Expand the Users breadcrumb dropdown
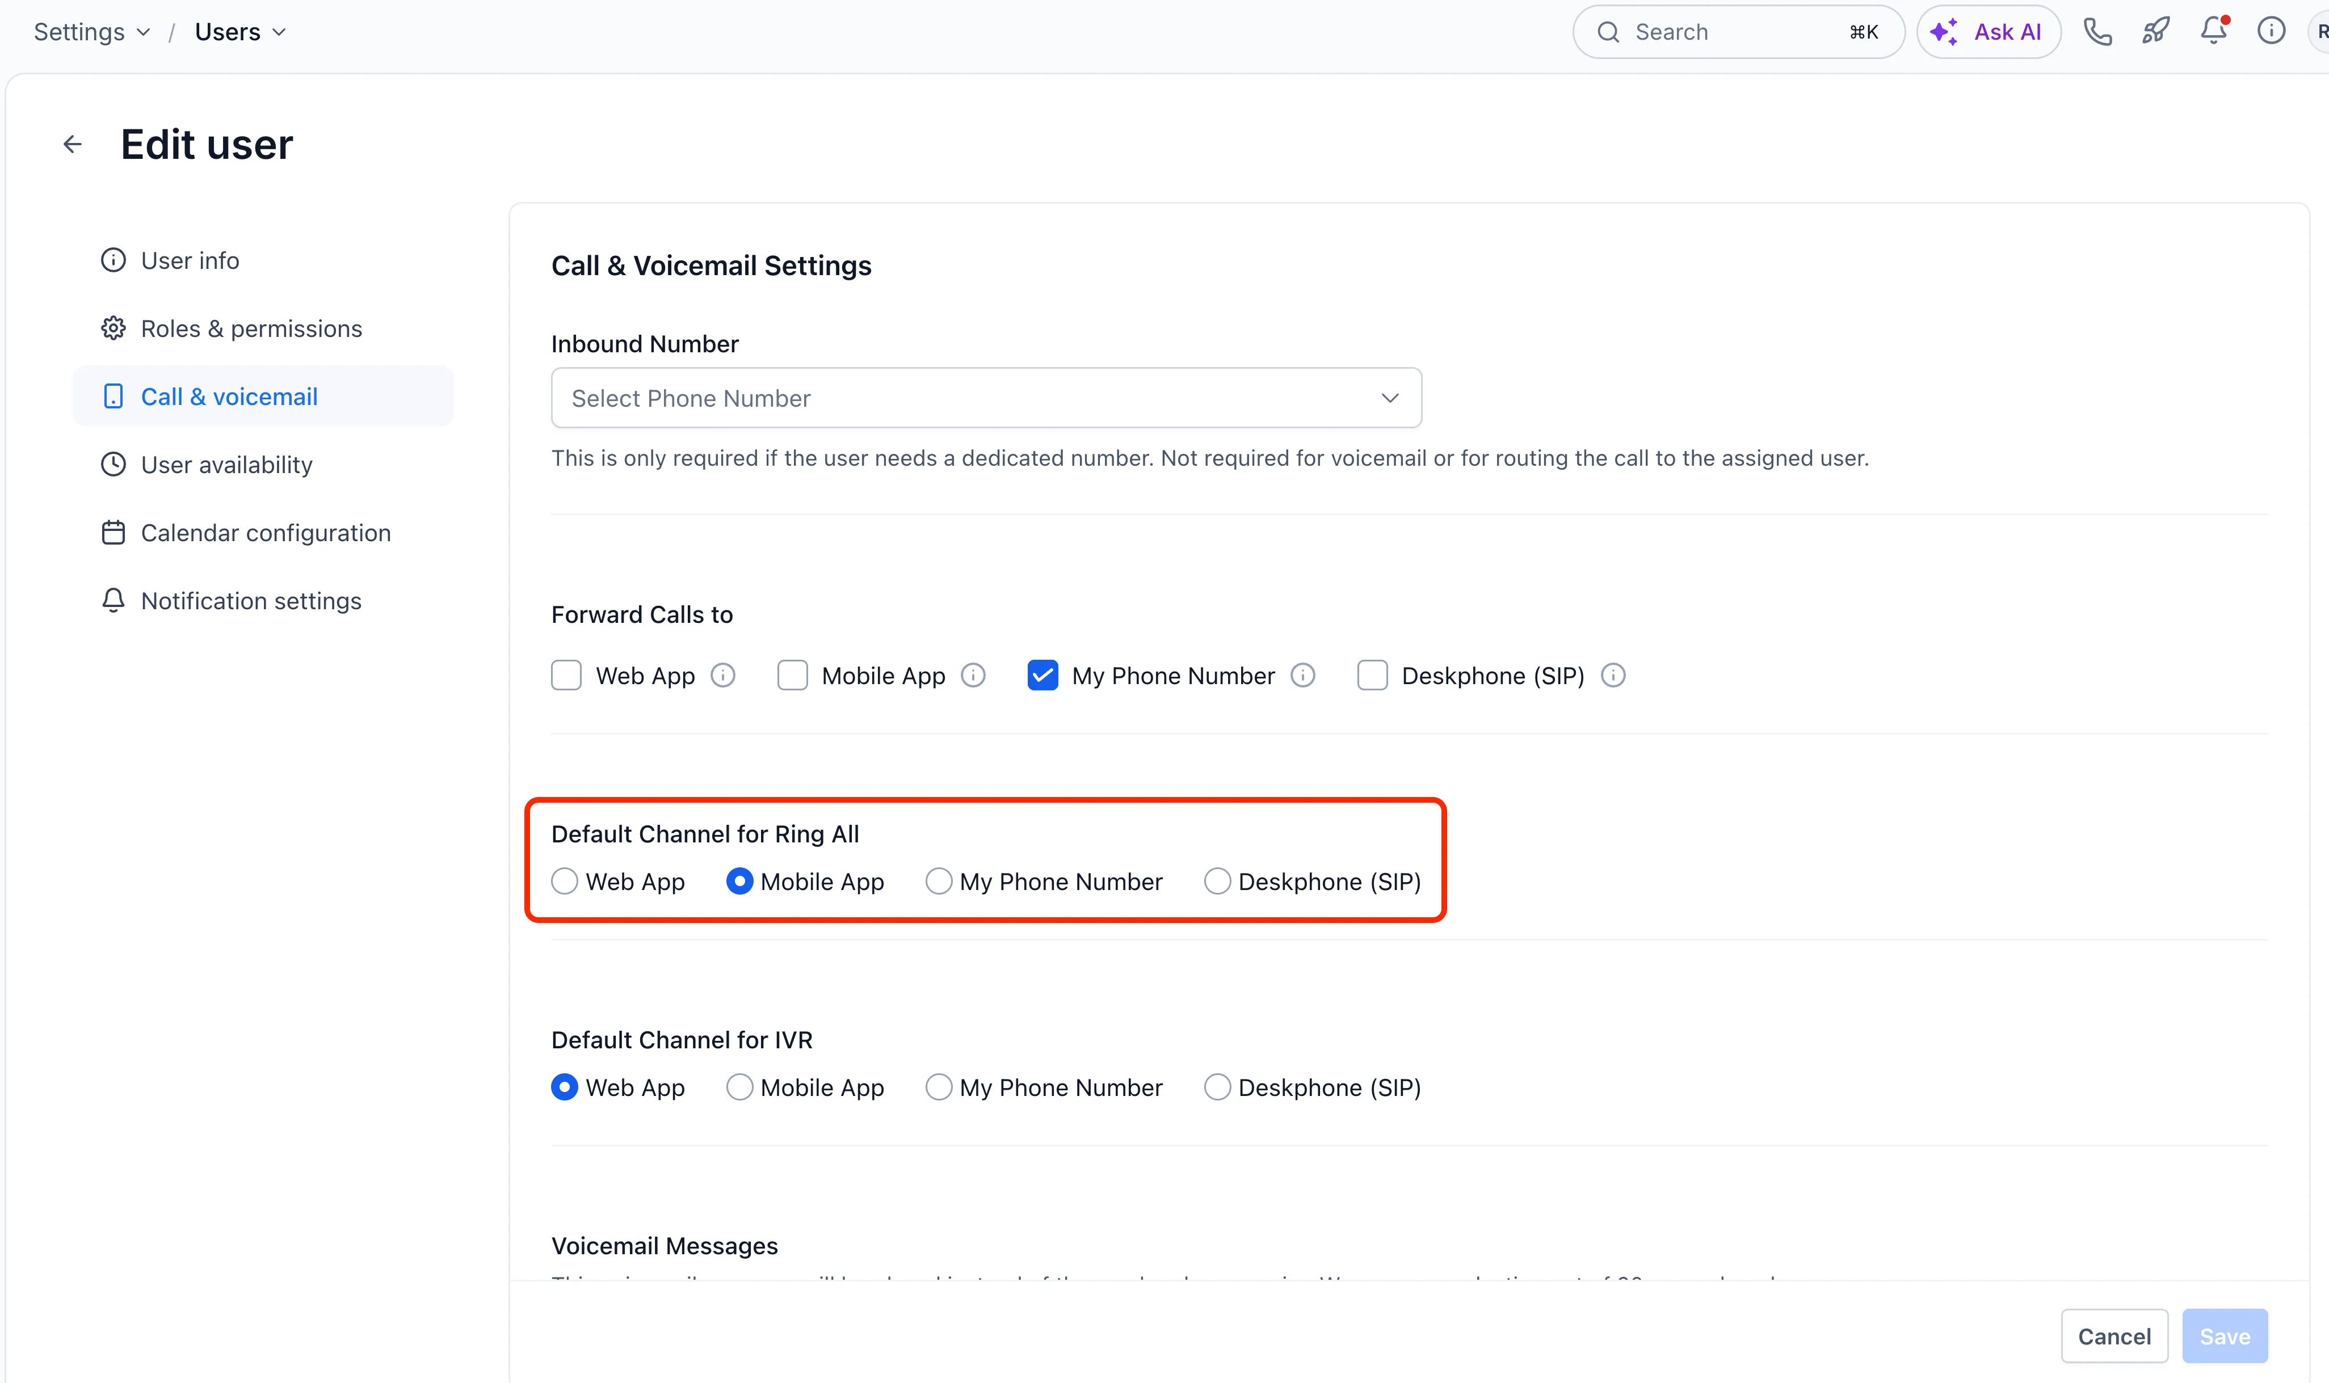Viewport: 2329px width, 1383px height. pos(241,32)
